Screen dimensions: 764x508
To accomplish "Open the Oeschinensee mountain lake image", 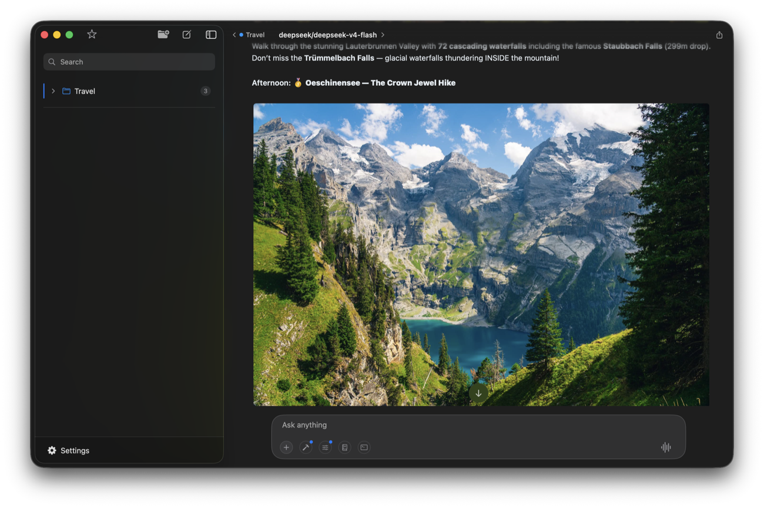I will [481, 255].
